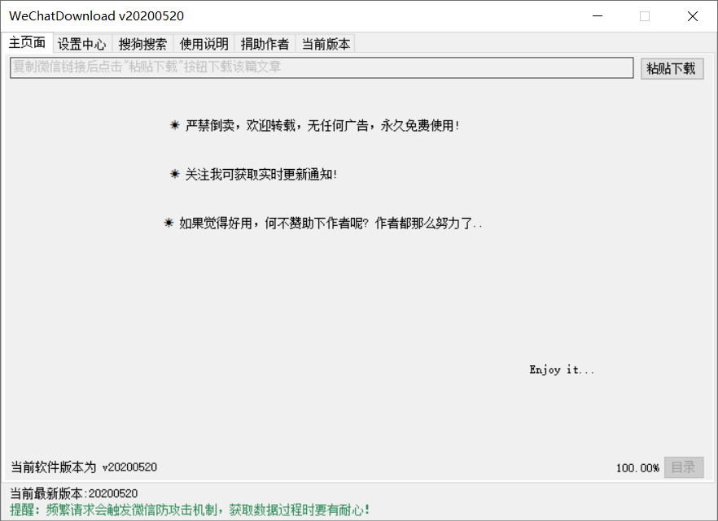The image size is (718, 521).
Task: Click the 100.00% progress value
Action: (637, 468)
